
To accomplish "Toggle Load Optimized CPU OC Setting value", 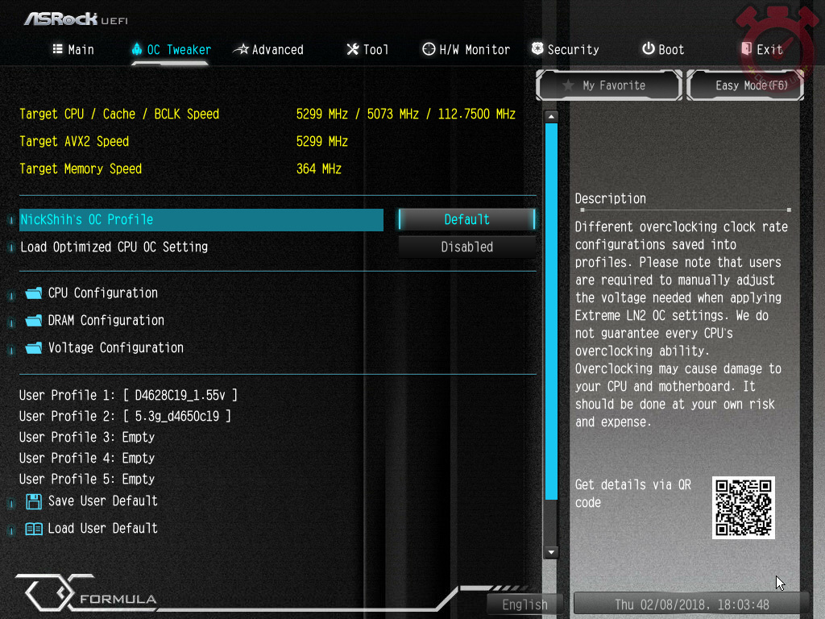I will click(x=466, y=247).
